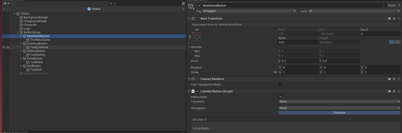Disable the Labeled Button script checkbox
Viewport: 402px width, 133px height.
coord(198,91)
